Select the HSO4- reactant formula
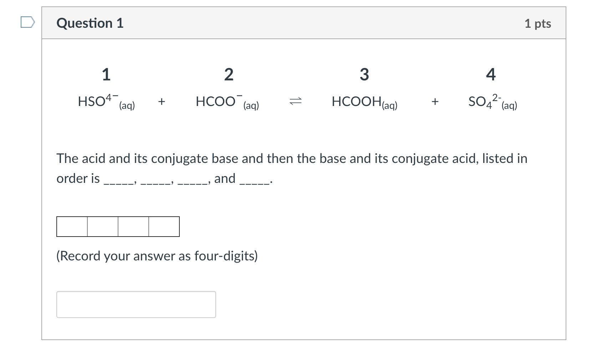The image size is (612, 360). (x=106, y=101)
